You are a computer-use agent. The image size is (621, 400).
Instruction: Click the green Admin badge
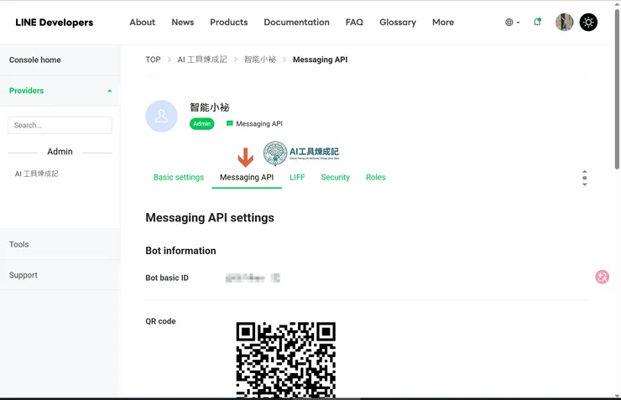click(x=201, y=124)
